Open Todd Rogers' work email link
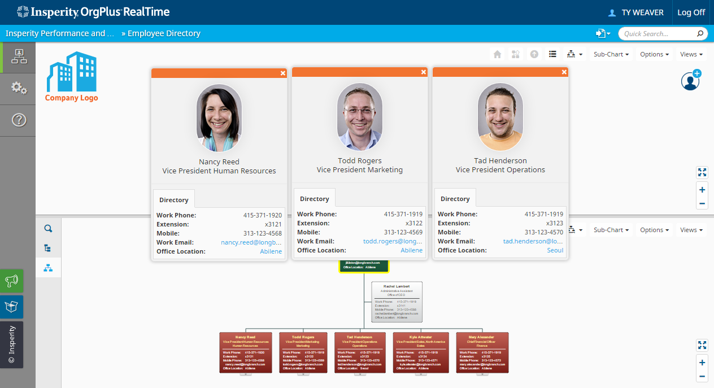Screen dimensions: 714x388 click(392, 241)
